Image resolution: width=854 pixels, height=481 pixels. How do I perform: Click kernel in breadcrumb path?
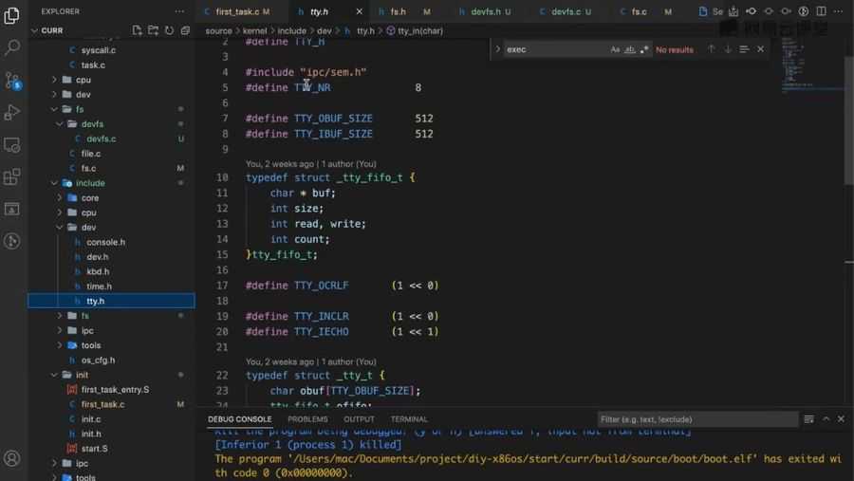click(x=254, y=31)
